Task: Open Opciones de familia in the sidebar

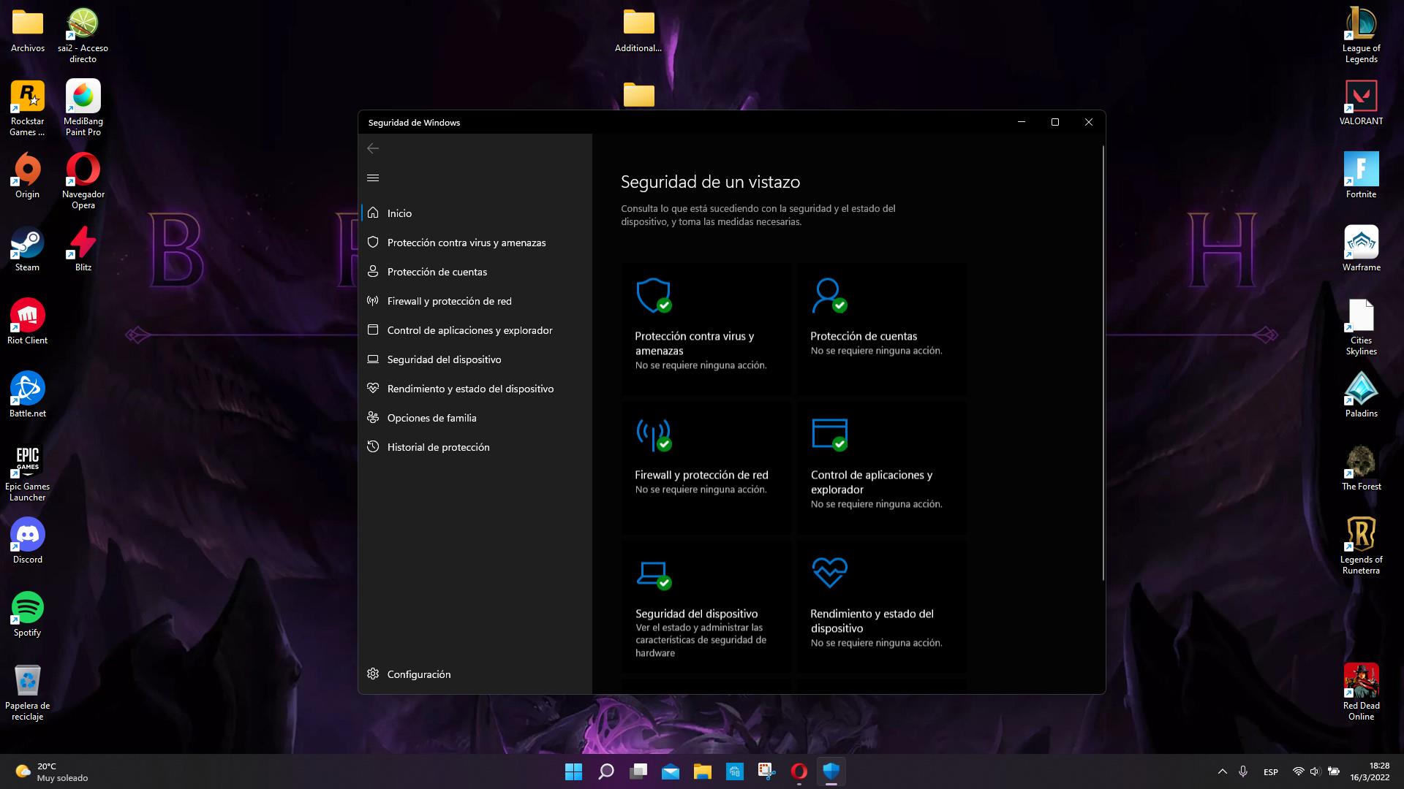Action: [431, 418]
